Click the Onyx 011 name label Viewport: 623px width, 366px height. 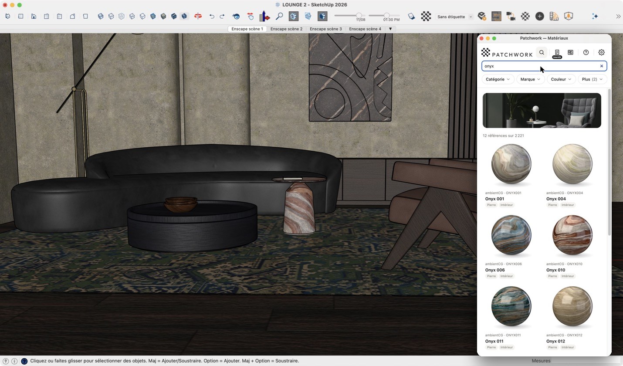[494, 341]
